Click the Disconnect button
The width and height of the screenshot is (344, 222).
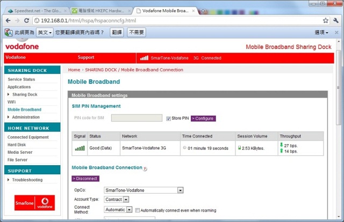[85, 179]
